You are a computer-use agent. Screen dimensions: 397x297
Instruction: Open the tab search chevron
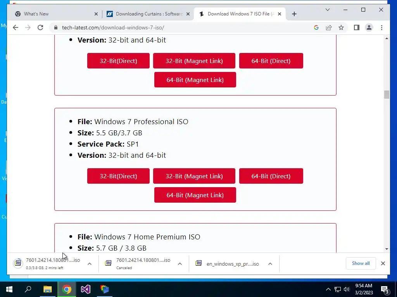pos(327,10)
